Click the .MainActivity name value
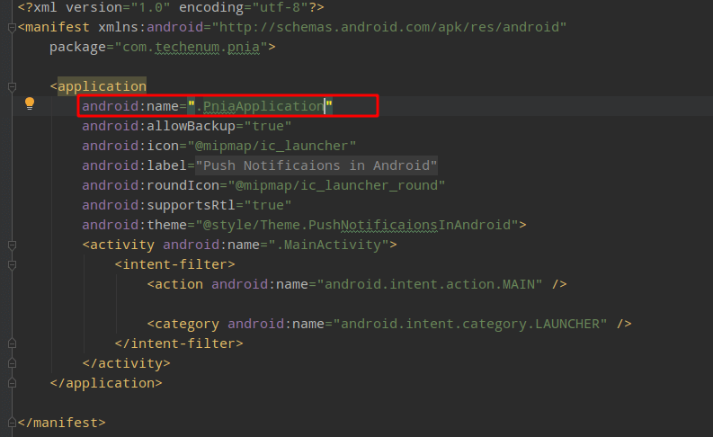This screenshot has width=713, height=437. pos(328,245)
